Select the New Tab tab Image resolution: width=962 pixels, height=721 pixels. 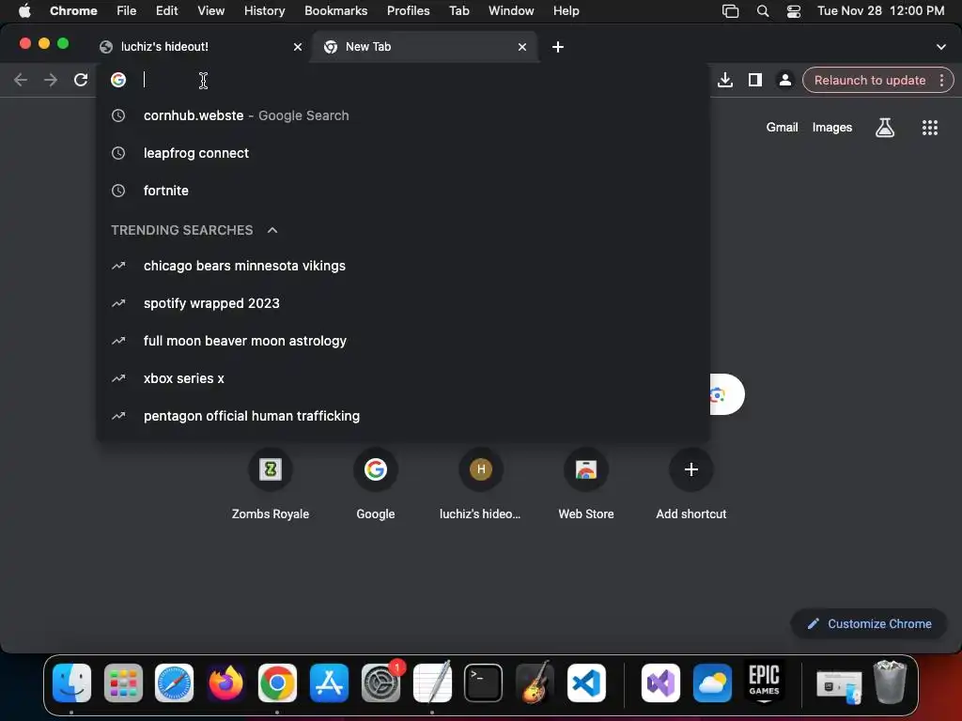pos(425,47)
